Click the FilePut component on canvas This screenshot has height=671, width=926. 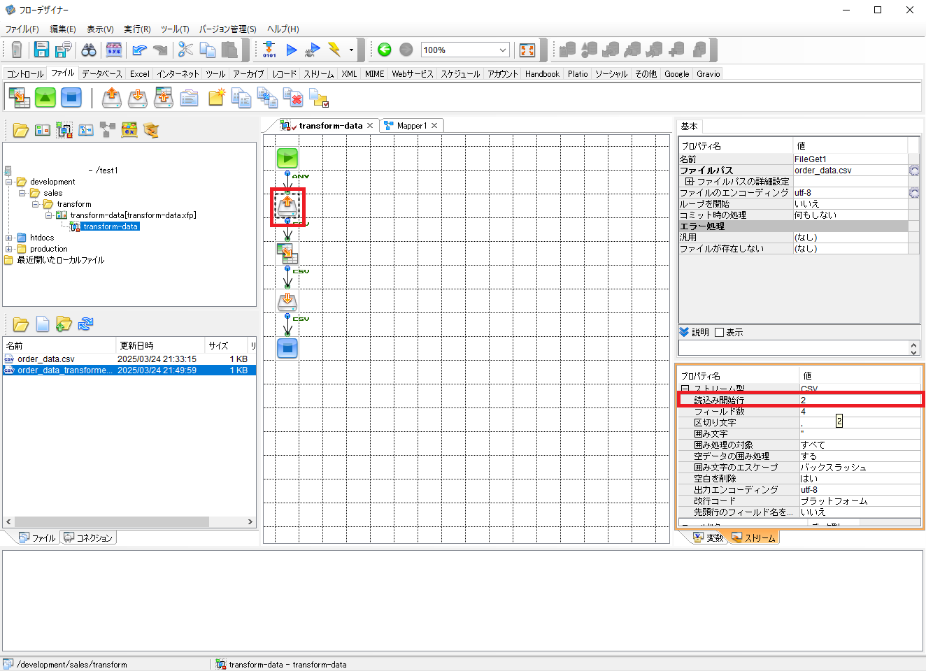tap(287, 301)
